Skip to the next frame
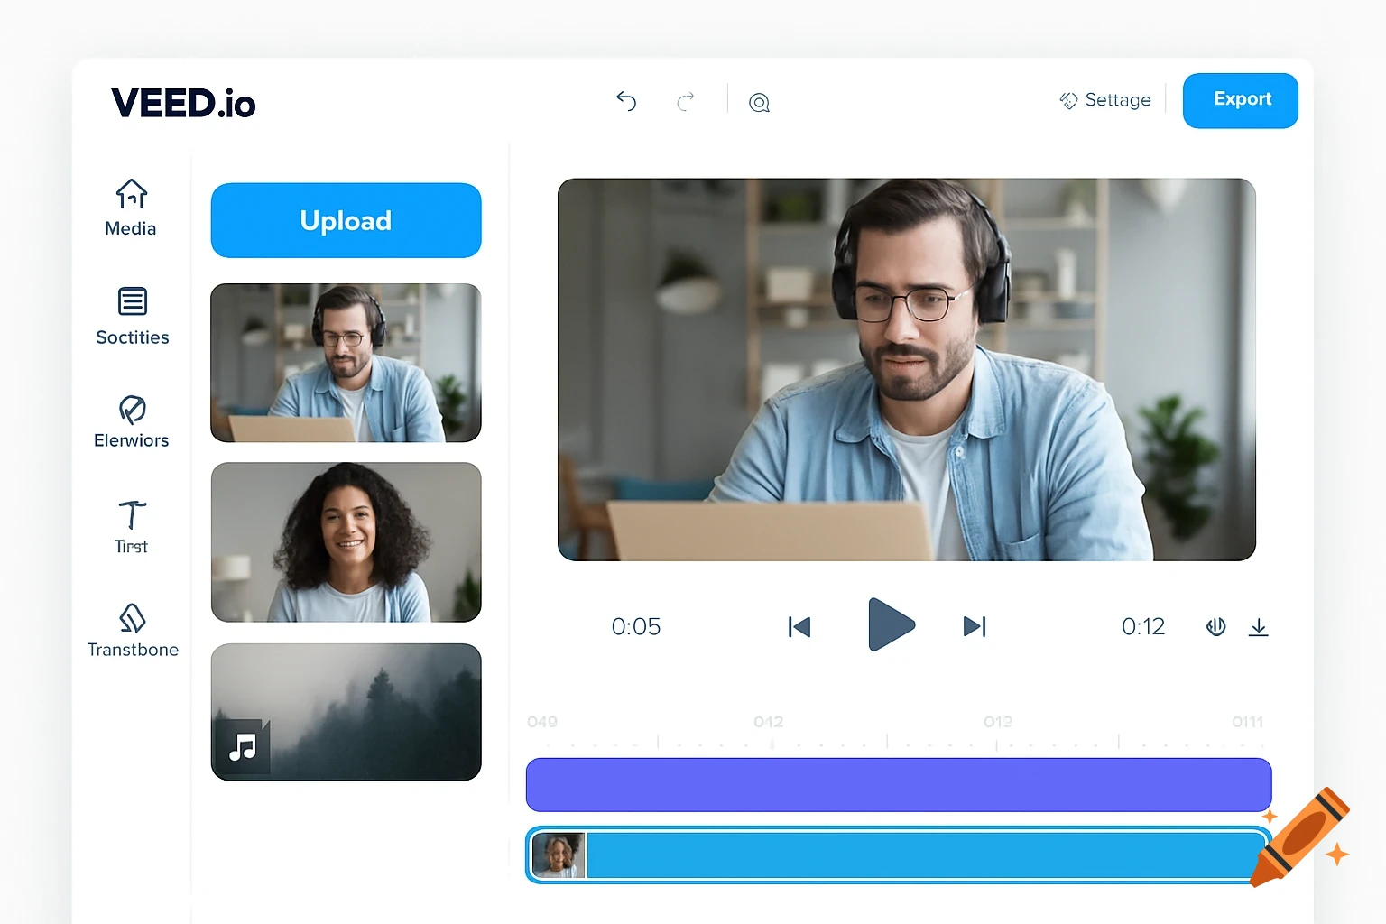The image size is (1386, 924). pyautogui.click(x=974, y=625)
